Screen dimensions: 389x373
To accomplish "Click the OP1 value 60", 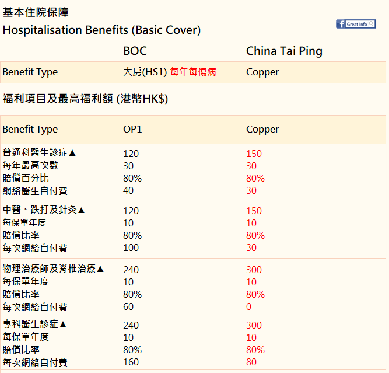I will tap(128, 306).
